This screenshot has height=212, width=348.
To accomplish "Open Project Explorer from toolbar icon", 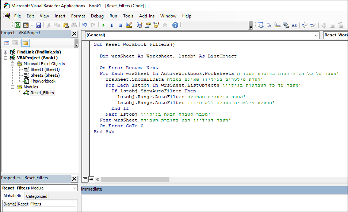I will click(x=139, y=25).
